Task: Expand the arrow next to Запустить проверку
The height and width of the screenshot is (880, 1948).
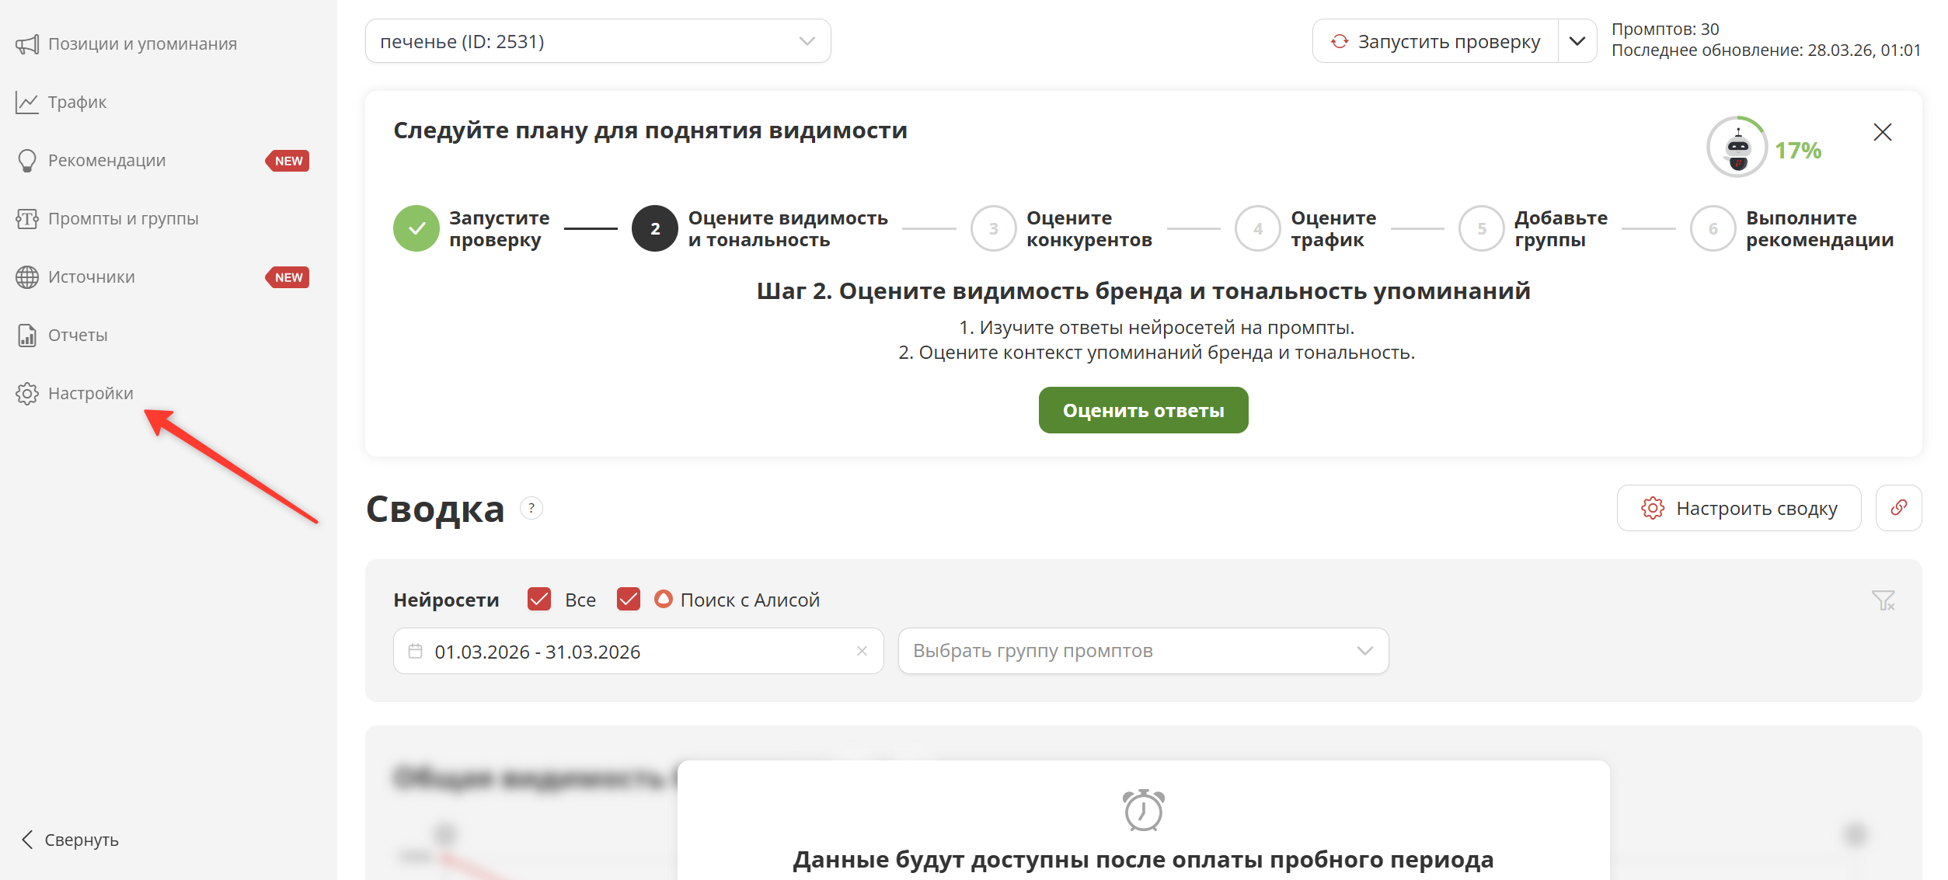Action: (x=1577, y=41)
